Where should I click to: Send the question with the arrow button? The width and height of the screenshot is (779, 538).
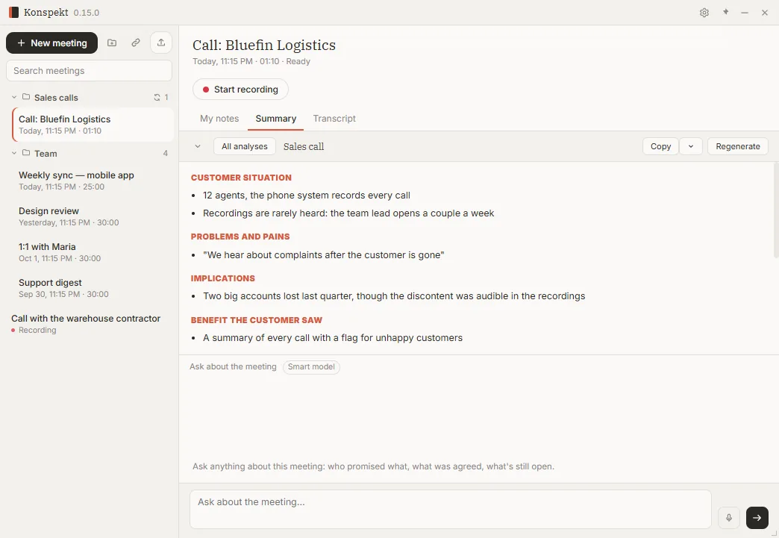(757, 518)
